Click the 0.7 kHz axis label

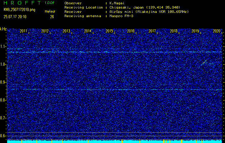pyautogui.click(x=3, y=118)
